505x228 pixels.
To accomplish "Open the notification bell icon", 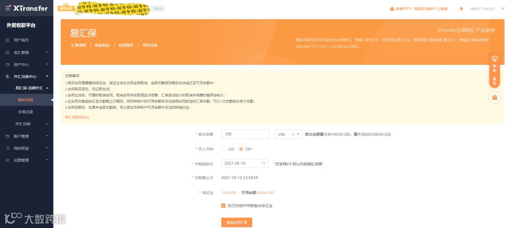I will click(461, 9).
